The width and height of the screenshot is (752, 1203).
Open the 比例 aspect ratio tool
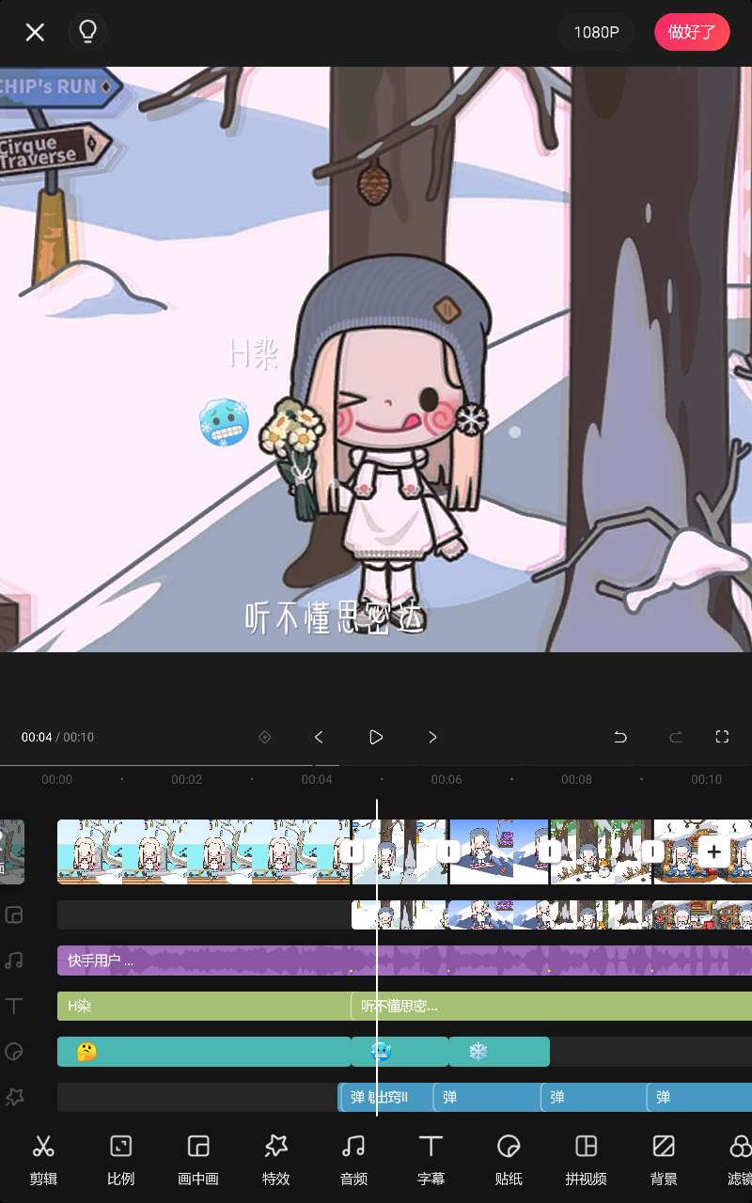pos(120,1158)
